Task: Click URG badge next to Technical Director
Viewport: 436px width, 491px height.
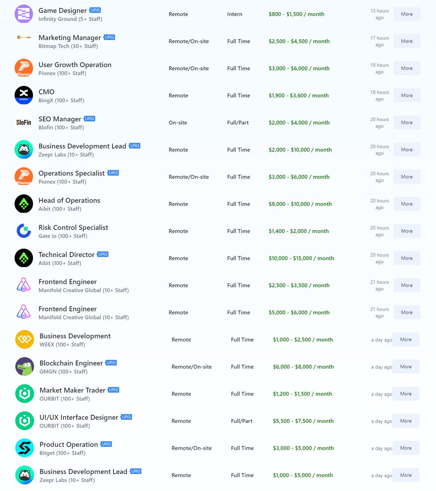Action: (103, 254)
